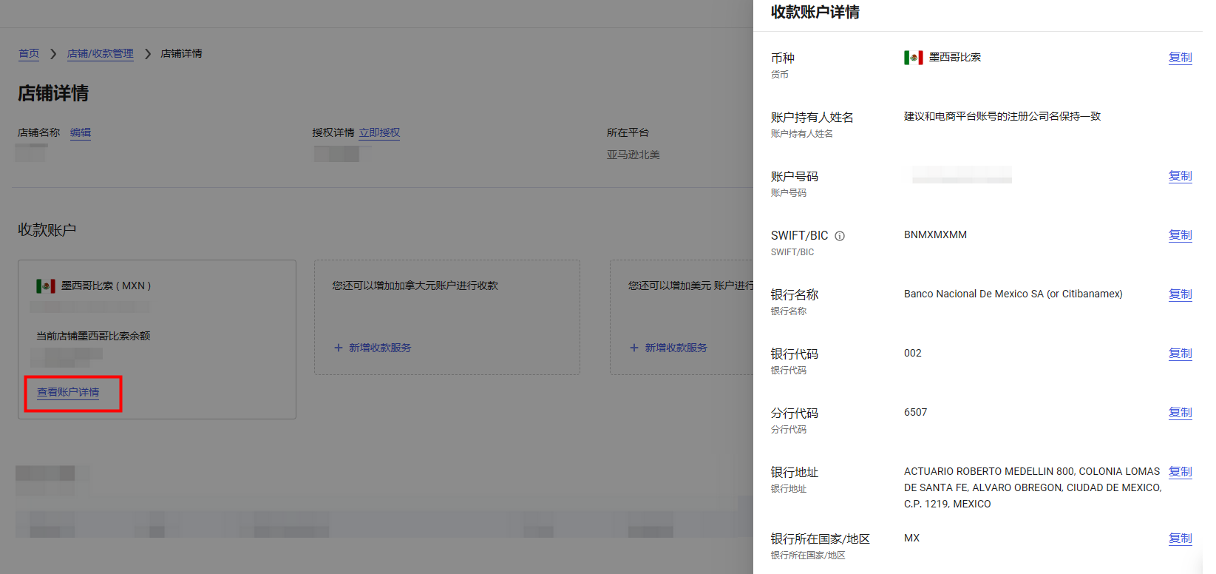Click the Mexican flag beside currency detail

pos(914,58)
